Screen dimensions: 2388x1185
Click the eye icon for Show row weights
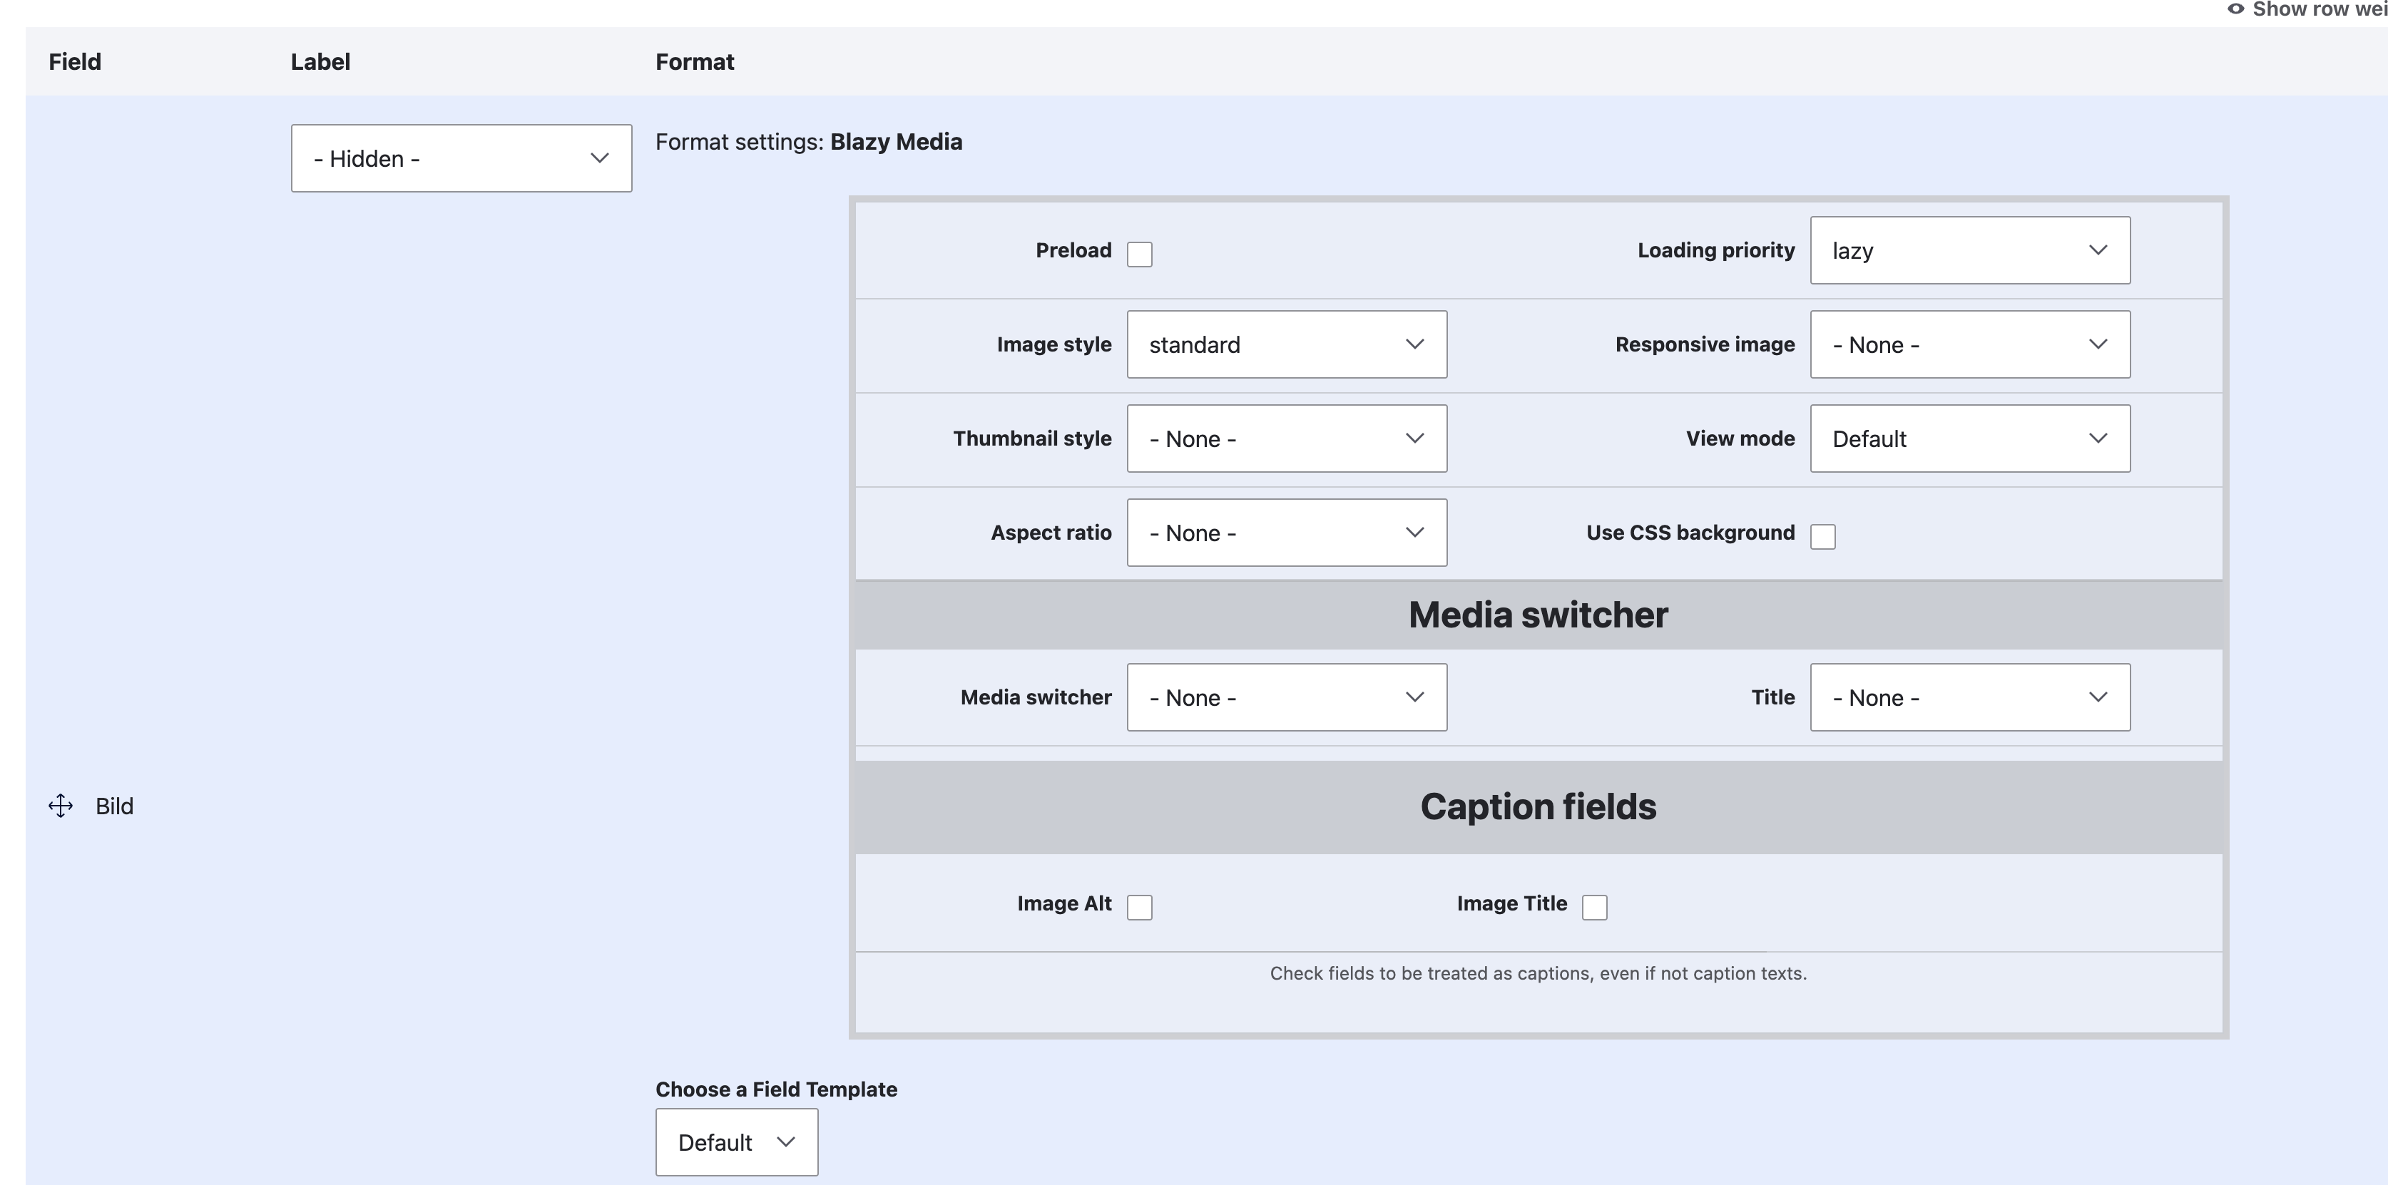point(2235,9)
